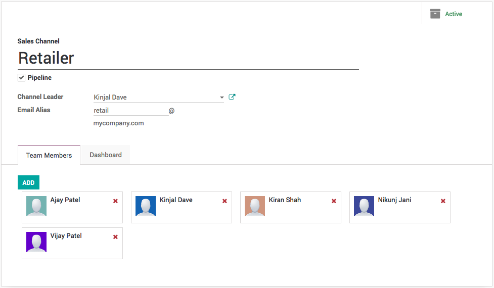
Task: Open Channel Leader external link icon
Action: click(232, 97)
